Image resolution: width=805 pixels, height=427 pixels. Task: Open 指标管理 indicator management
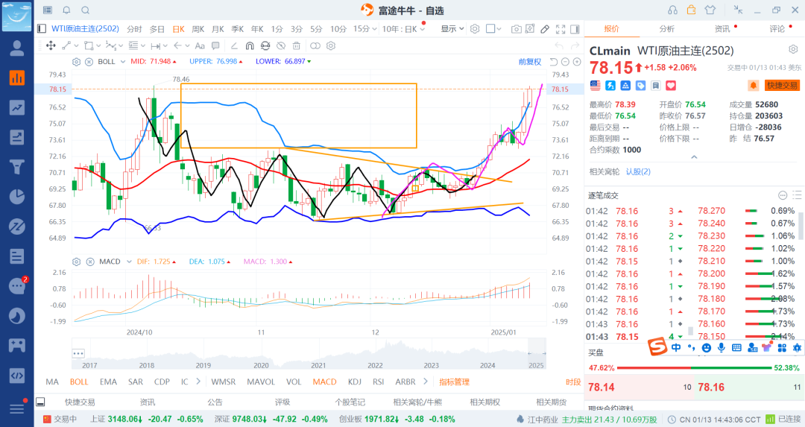(455, 382)
